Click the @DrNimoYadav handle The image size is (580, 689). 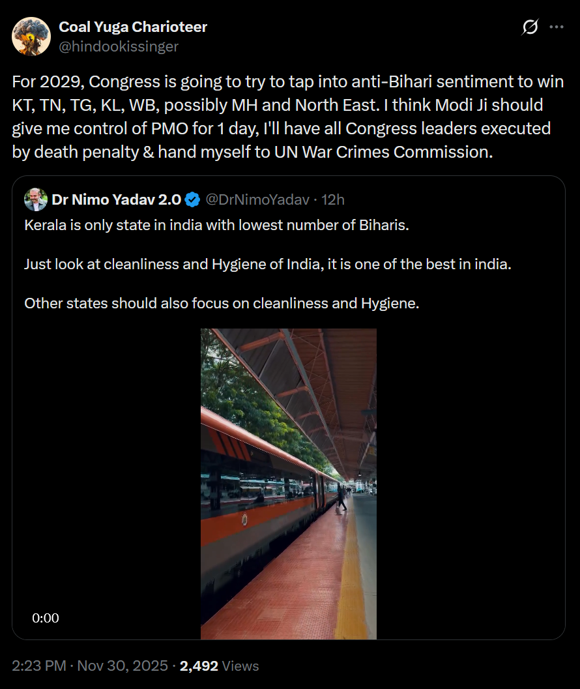click(257, 199)
